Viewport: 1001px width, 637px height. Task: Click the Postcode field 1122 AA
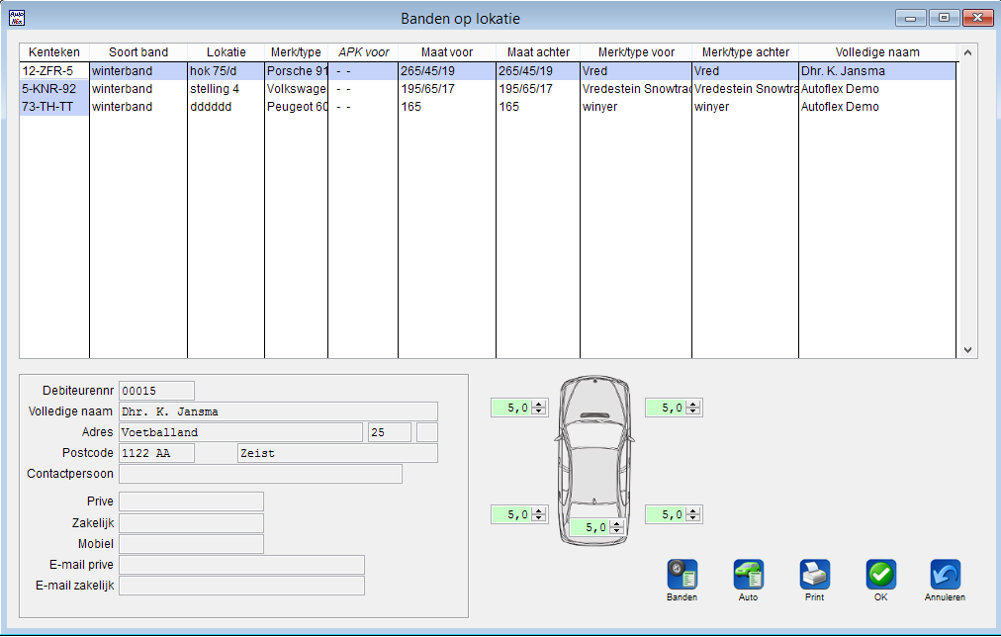pos(156,453)
